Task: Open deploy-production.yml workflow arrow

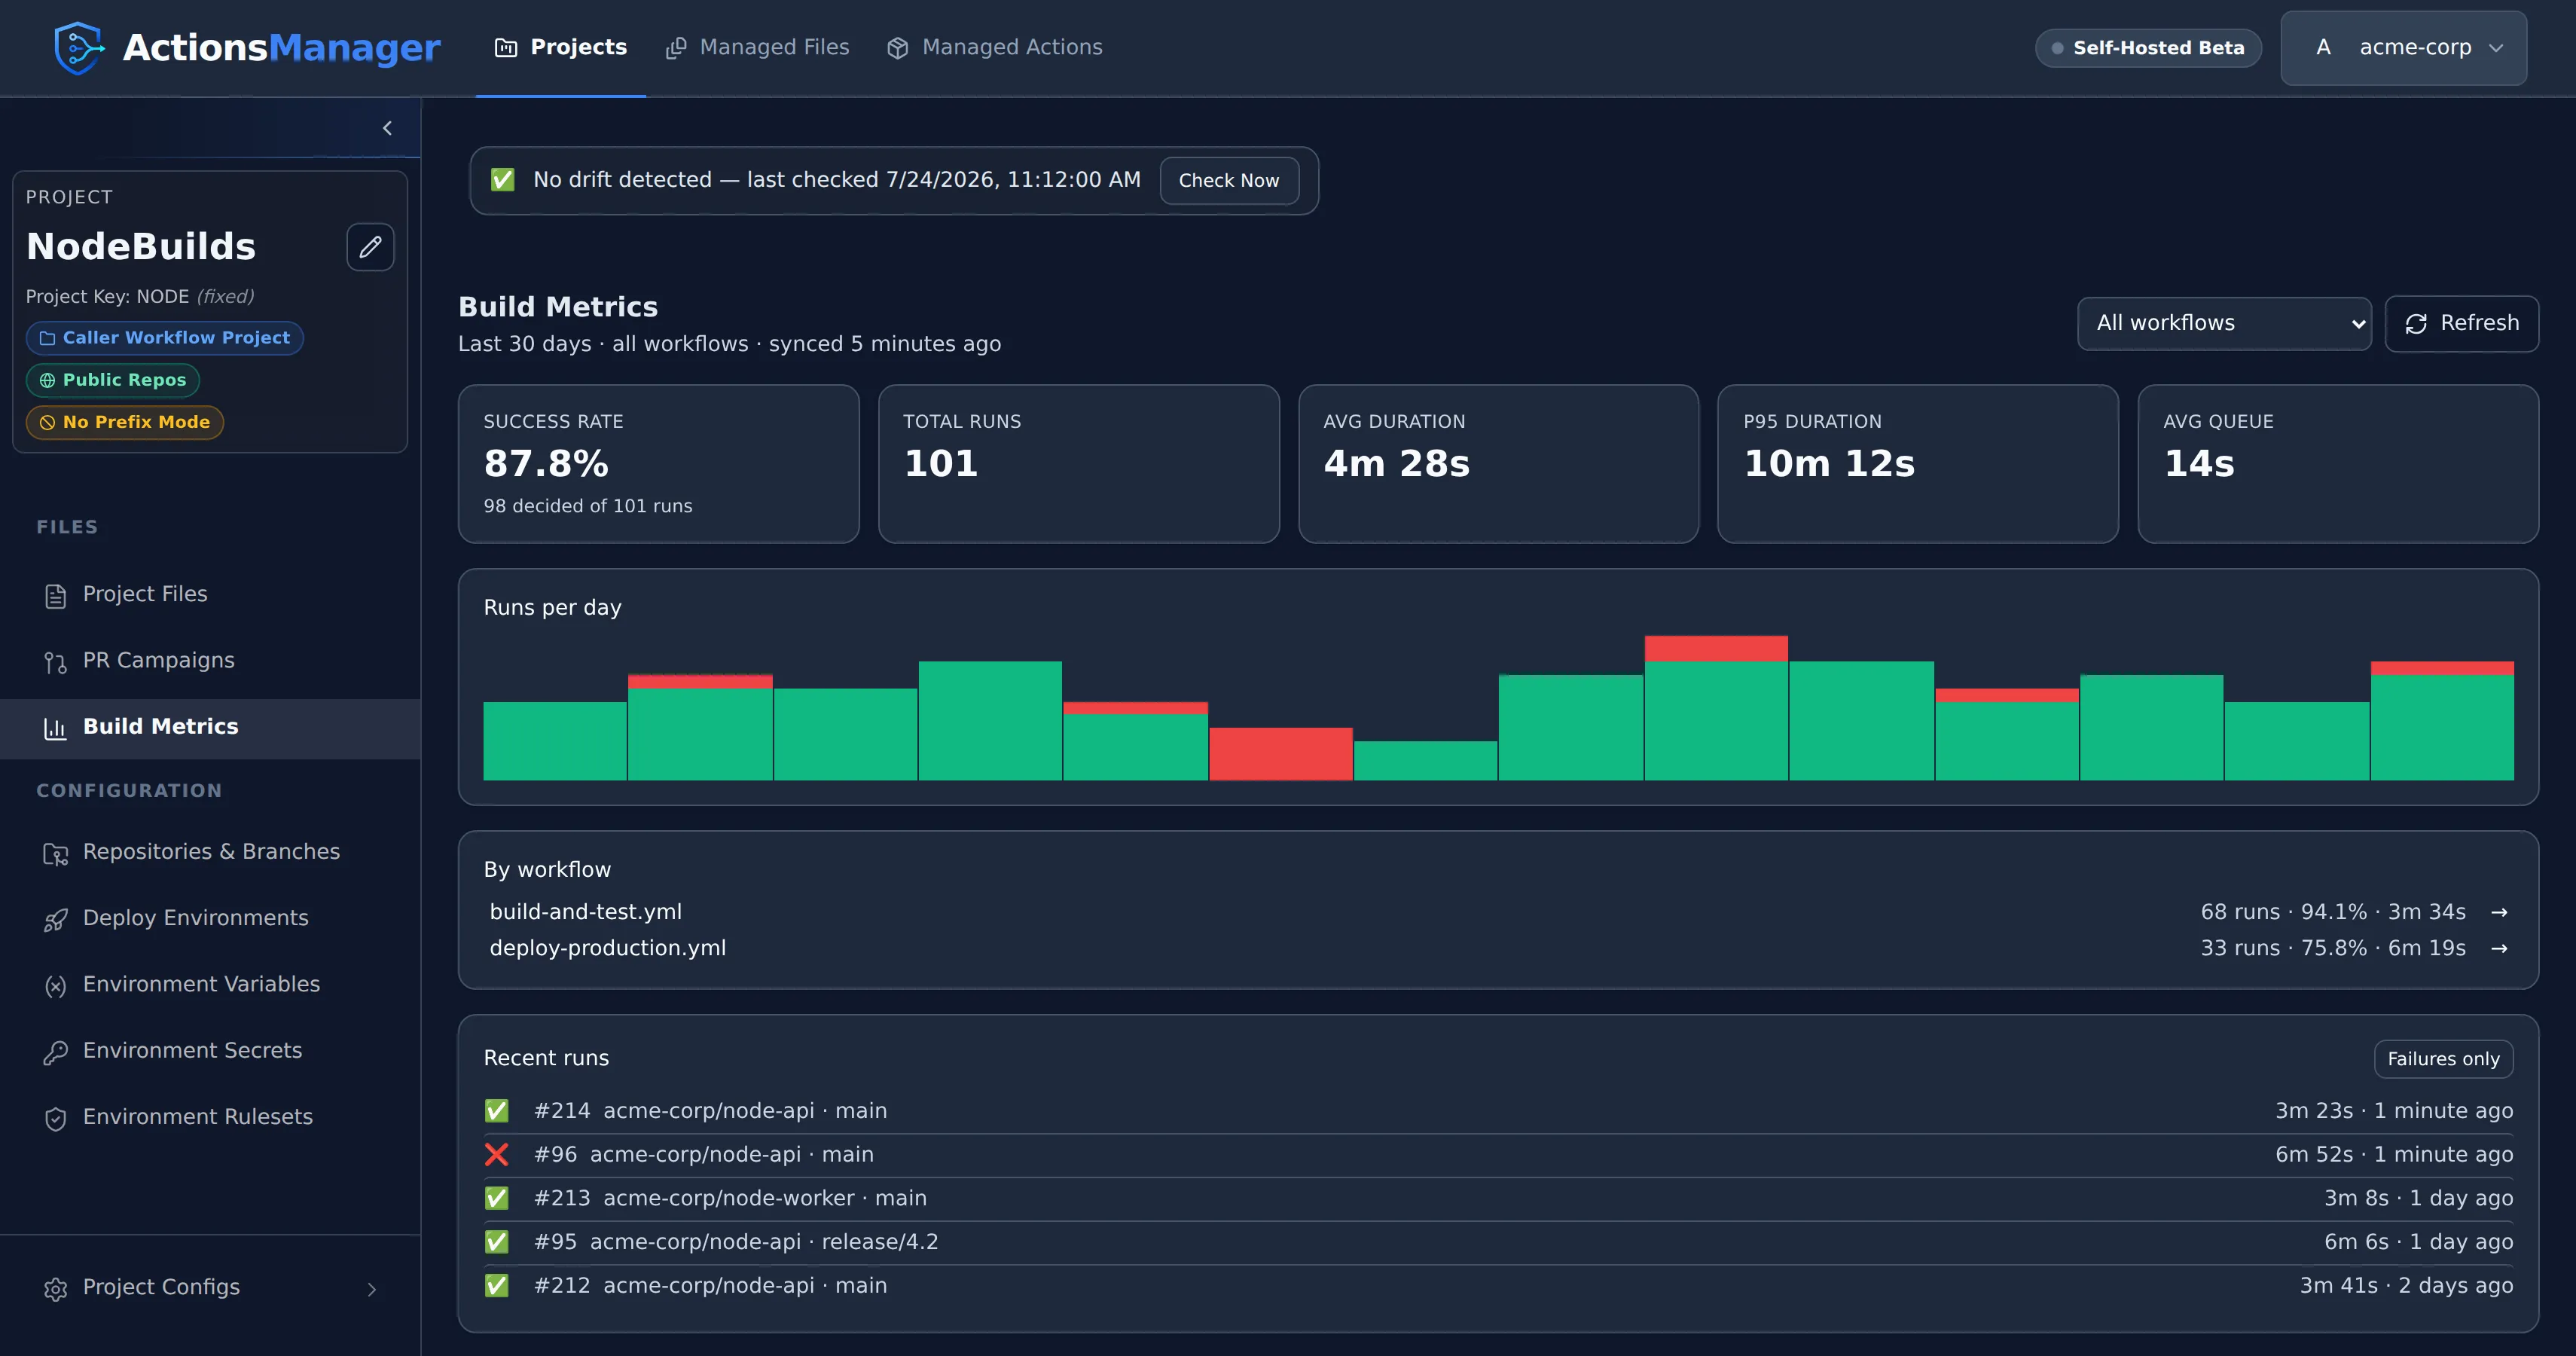Action: click(2498, 948)
